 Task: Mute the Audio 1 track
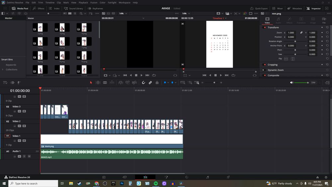[x=29, y=156]
